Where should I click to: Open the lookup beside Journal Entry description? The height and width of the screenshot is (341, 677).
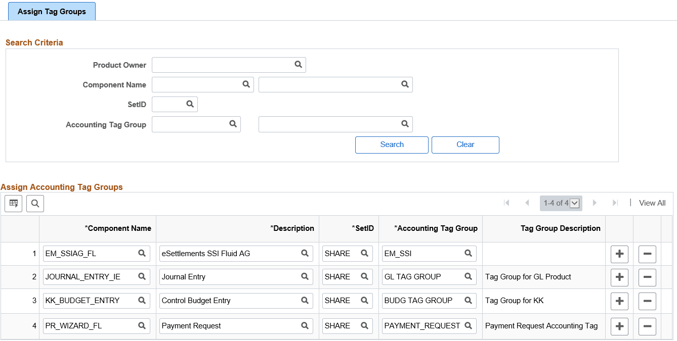click(305, 276)
